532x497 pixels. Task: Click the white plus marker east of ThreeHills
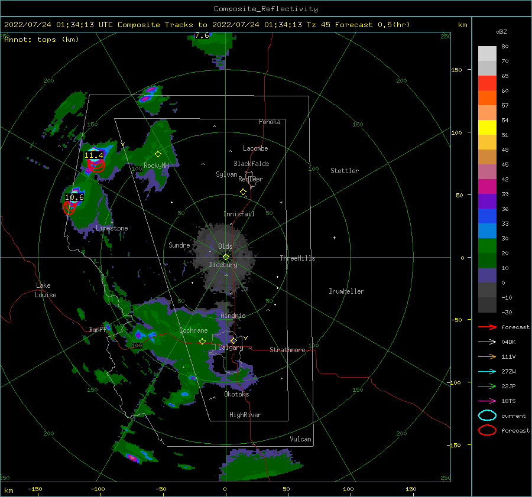click(334, 238)
